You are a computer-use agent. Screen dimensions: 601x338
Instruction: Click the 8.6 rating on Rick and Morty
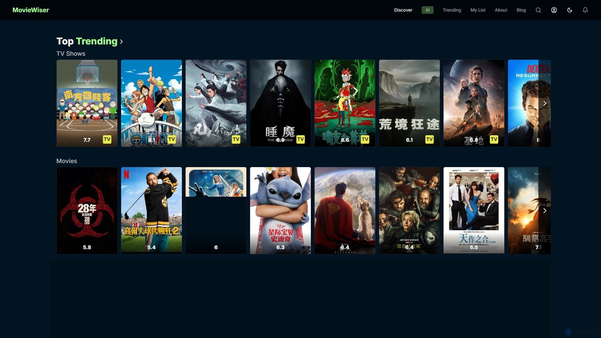pos(345,140)
